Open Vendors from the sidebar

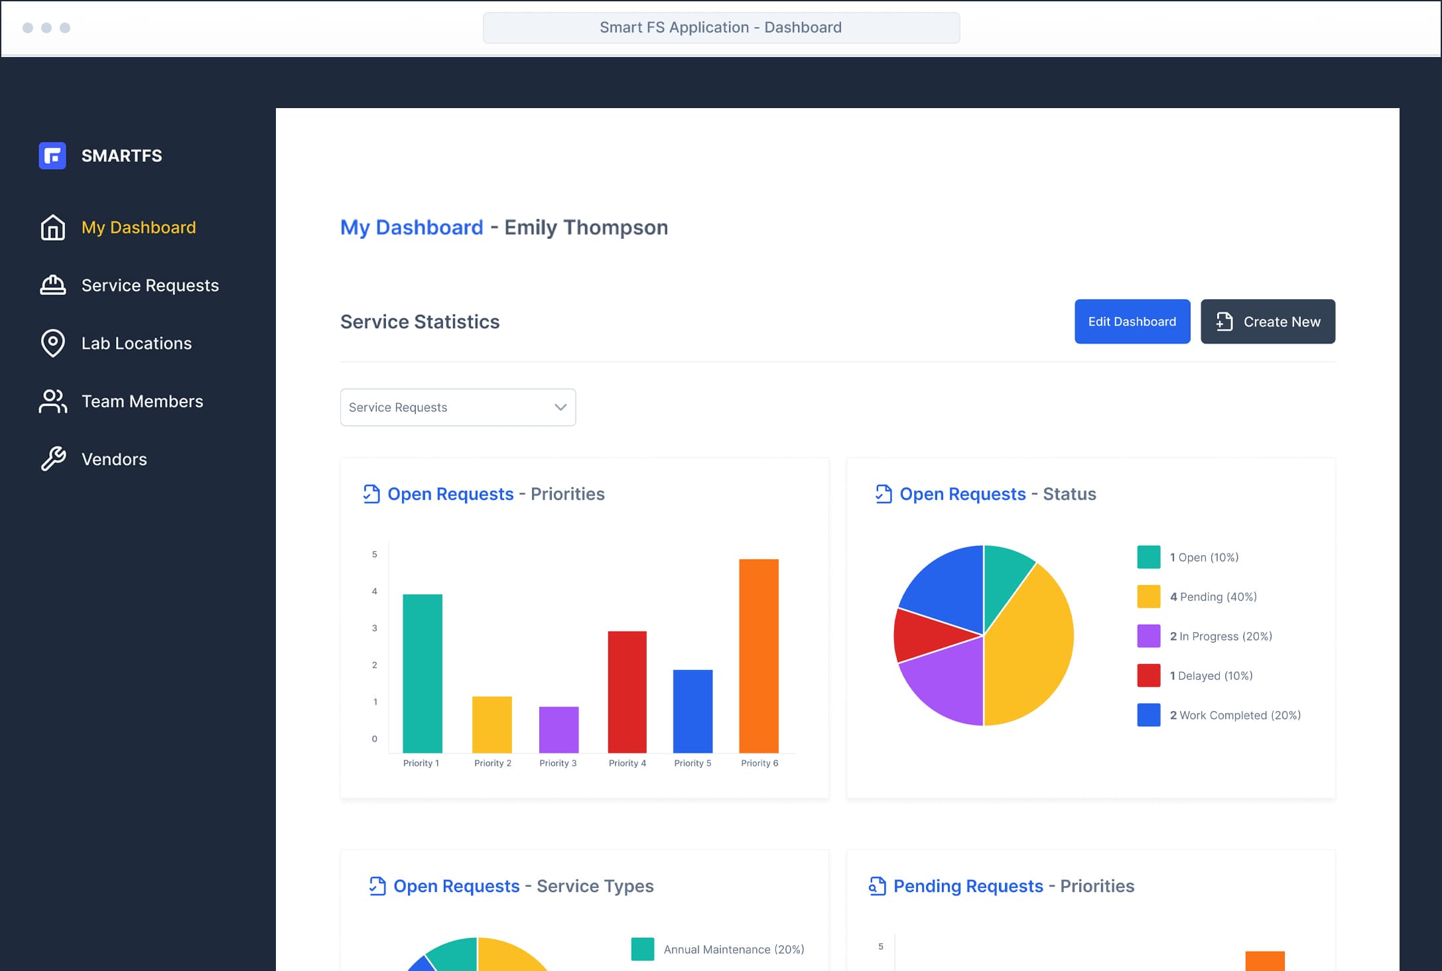[114, 459]
